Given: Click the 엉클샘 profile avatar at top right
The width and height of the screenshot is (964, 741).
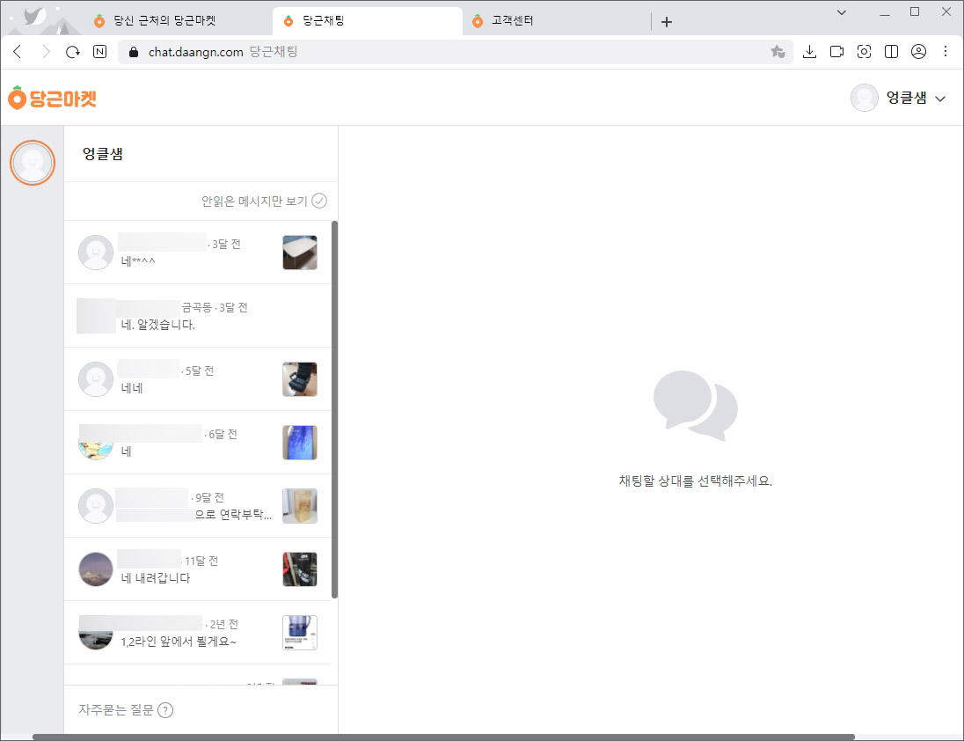Looking at the screenshot, I should (863, 98).
